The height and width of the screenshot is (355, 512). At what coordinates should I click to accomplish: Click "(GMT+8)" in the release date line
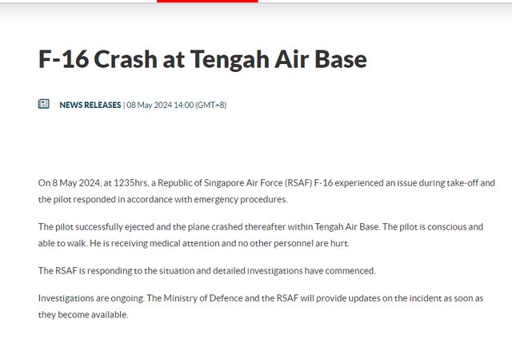tap(211, 105)
